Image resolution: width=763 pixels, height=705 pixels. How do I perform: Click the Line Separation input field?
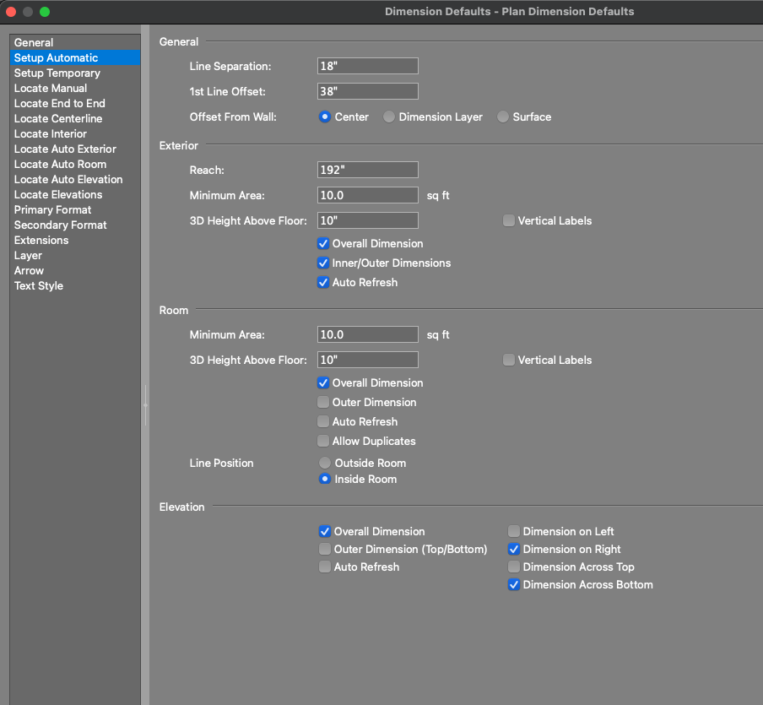367,66
